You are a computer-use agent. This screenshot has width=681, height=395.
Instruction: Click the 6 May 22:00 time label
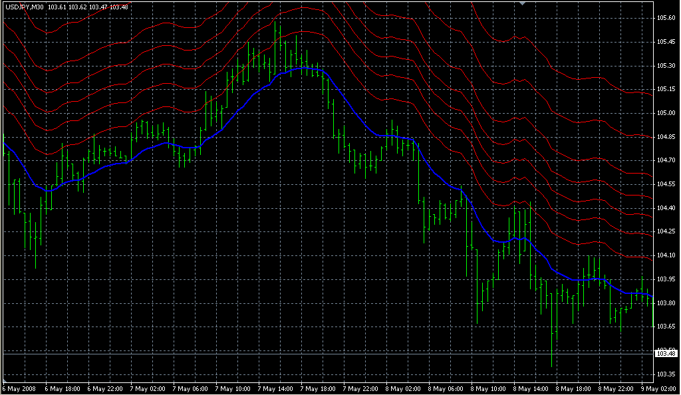(x=106, y=388)
